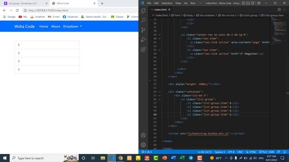Viewport: 289px width, 162px height.
Task: Open editor More Actions ellipsis
Action: (284, 9)
